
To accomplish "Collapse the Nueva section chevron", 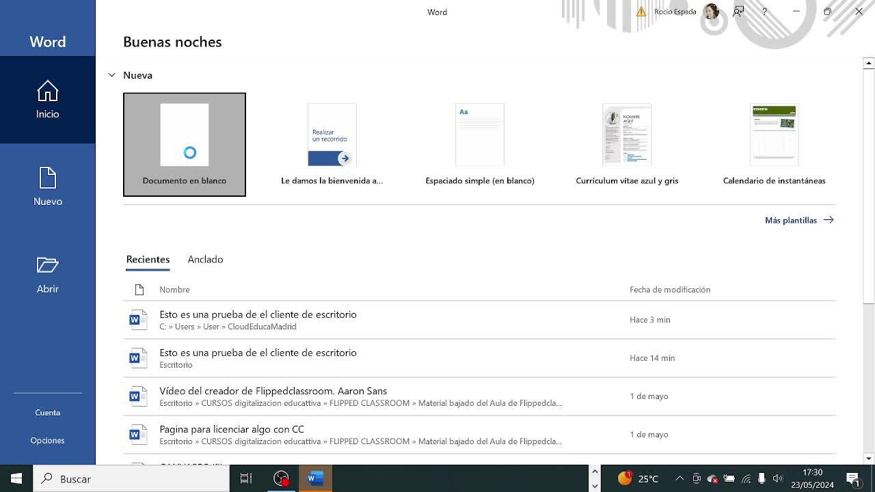I will 111,75.
